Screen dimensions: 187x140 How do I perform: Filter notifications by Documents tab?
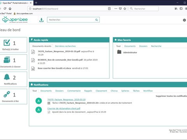[x=46, y=91]
